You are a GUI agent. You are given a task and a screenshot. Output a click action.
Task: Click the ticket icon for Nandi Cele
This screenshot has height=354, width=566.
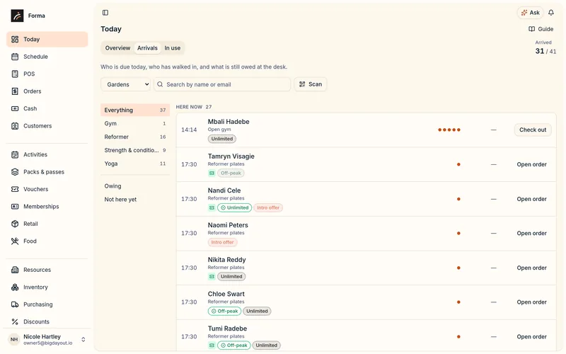pyautogui.click(x=212, y=207)
